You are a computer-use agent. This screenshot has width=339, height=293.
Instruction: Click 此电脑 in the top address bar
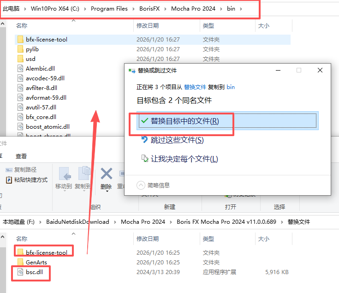[11, 9]
